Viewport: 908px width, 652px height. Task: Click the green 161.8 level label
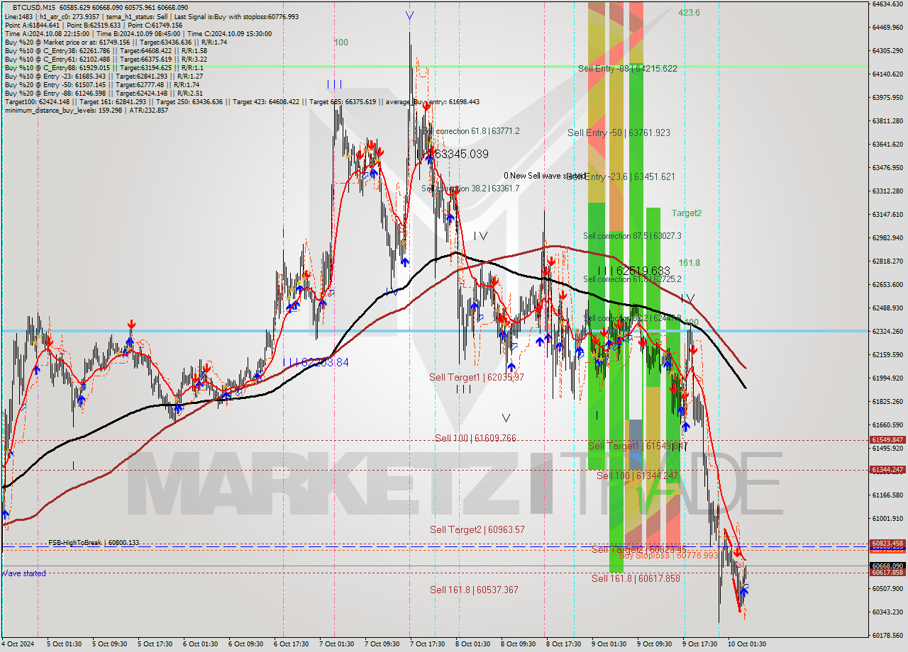click(x=689, y=262)
